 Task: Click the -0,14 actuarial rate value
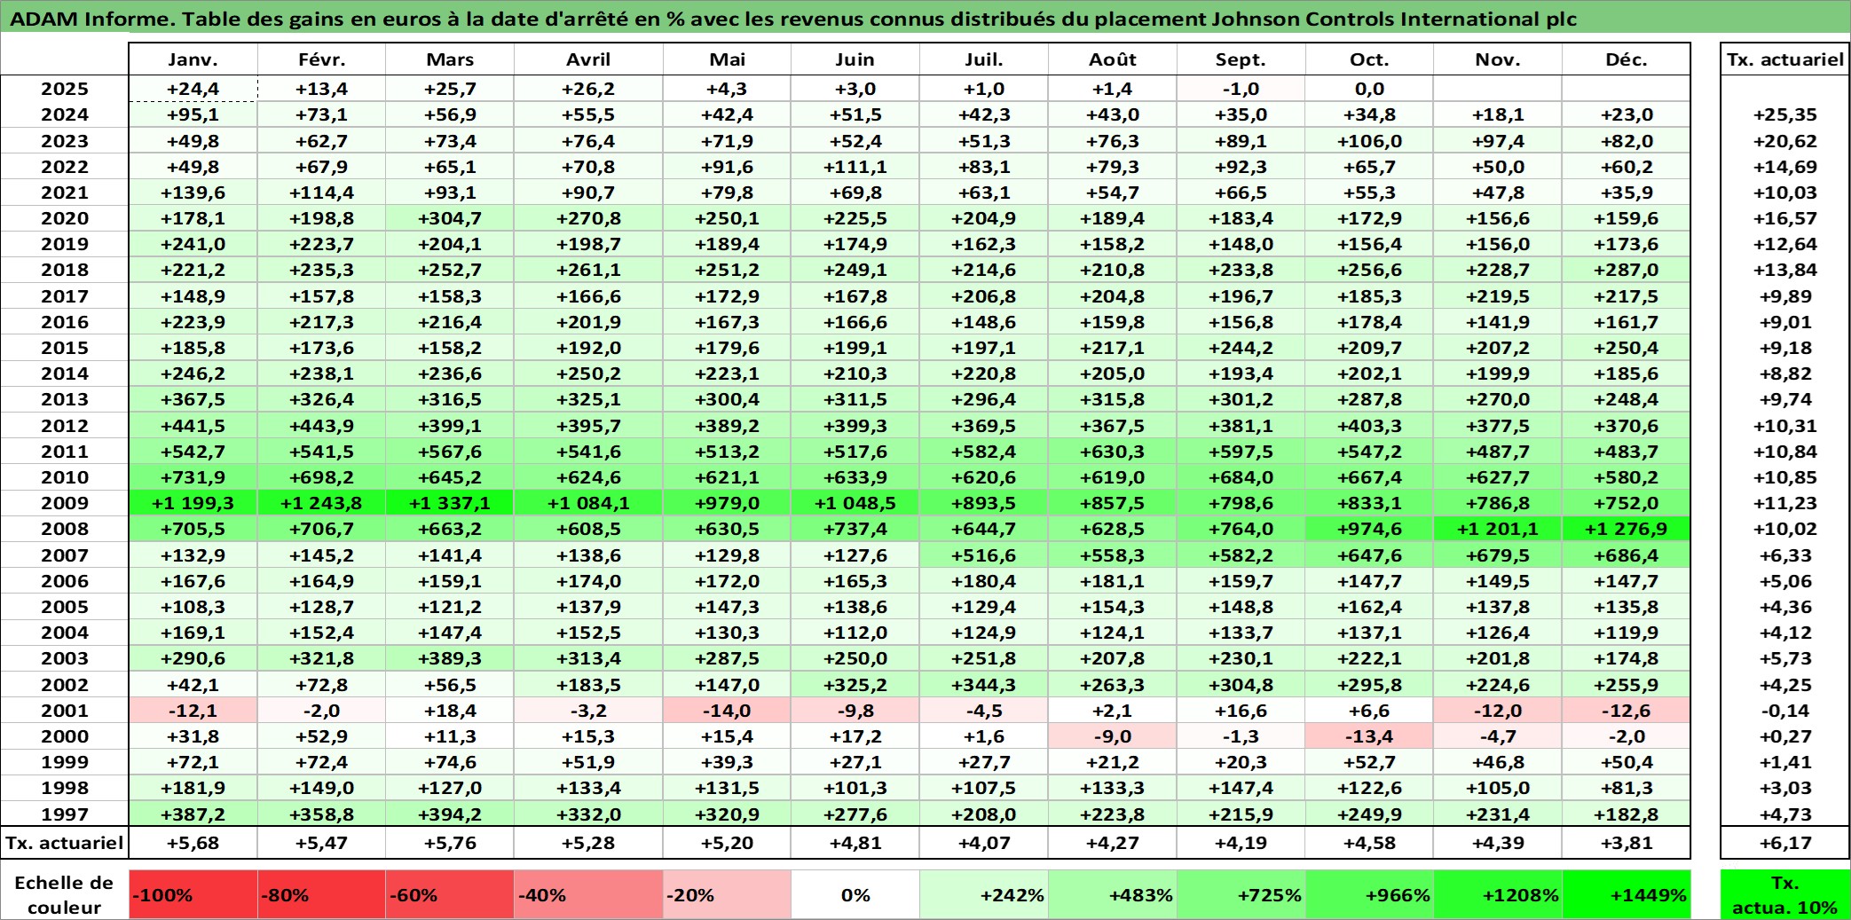pos(1785,711)
